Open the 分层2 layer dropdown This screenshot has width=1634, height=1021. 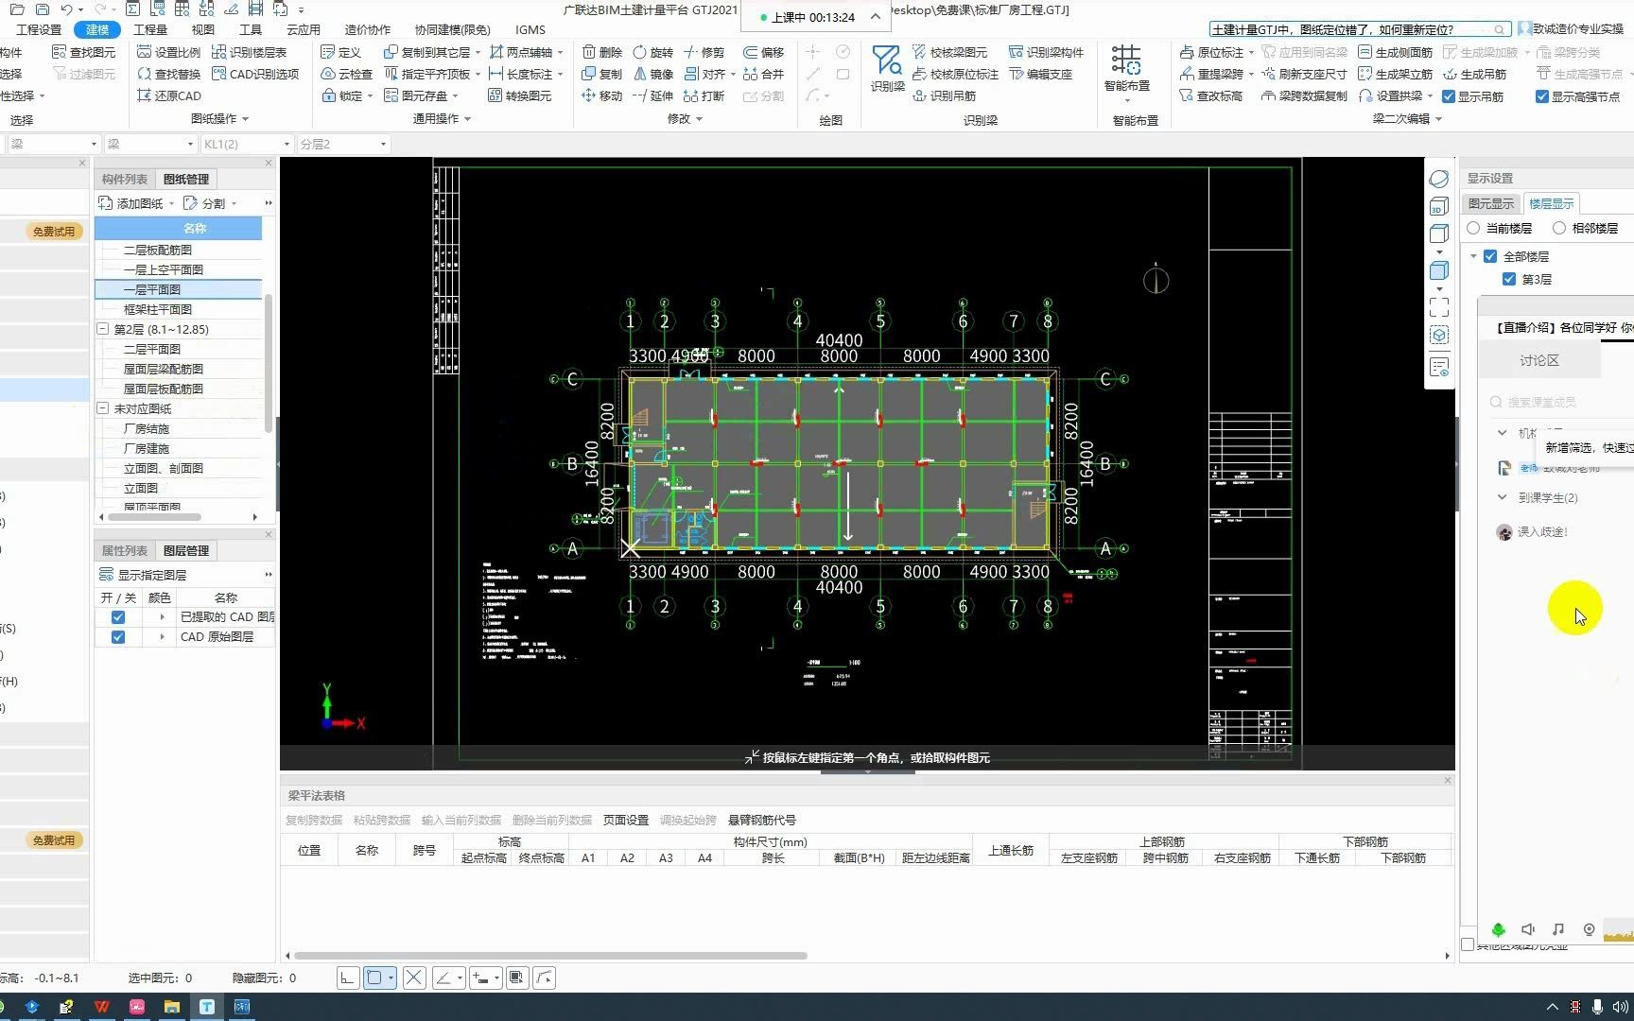point(383,145)
